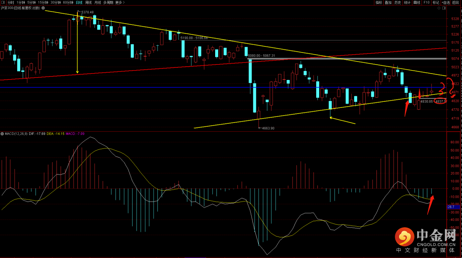This screenshot has width=462, height=258.
Task: Click the 返回 back button
Action: (x=455, y=3)
